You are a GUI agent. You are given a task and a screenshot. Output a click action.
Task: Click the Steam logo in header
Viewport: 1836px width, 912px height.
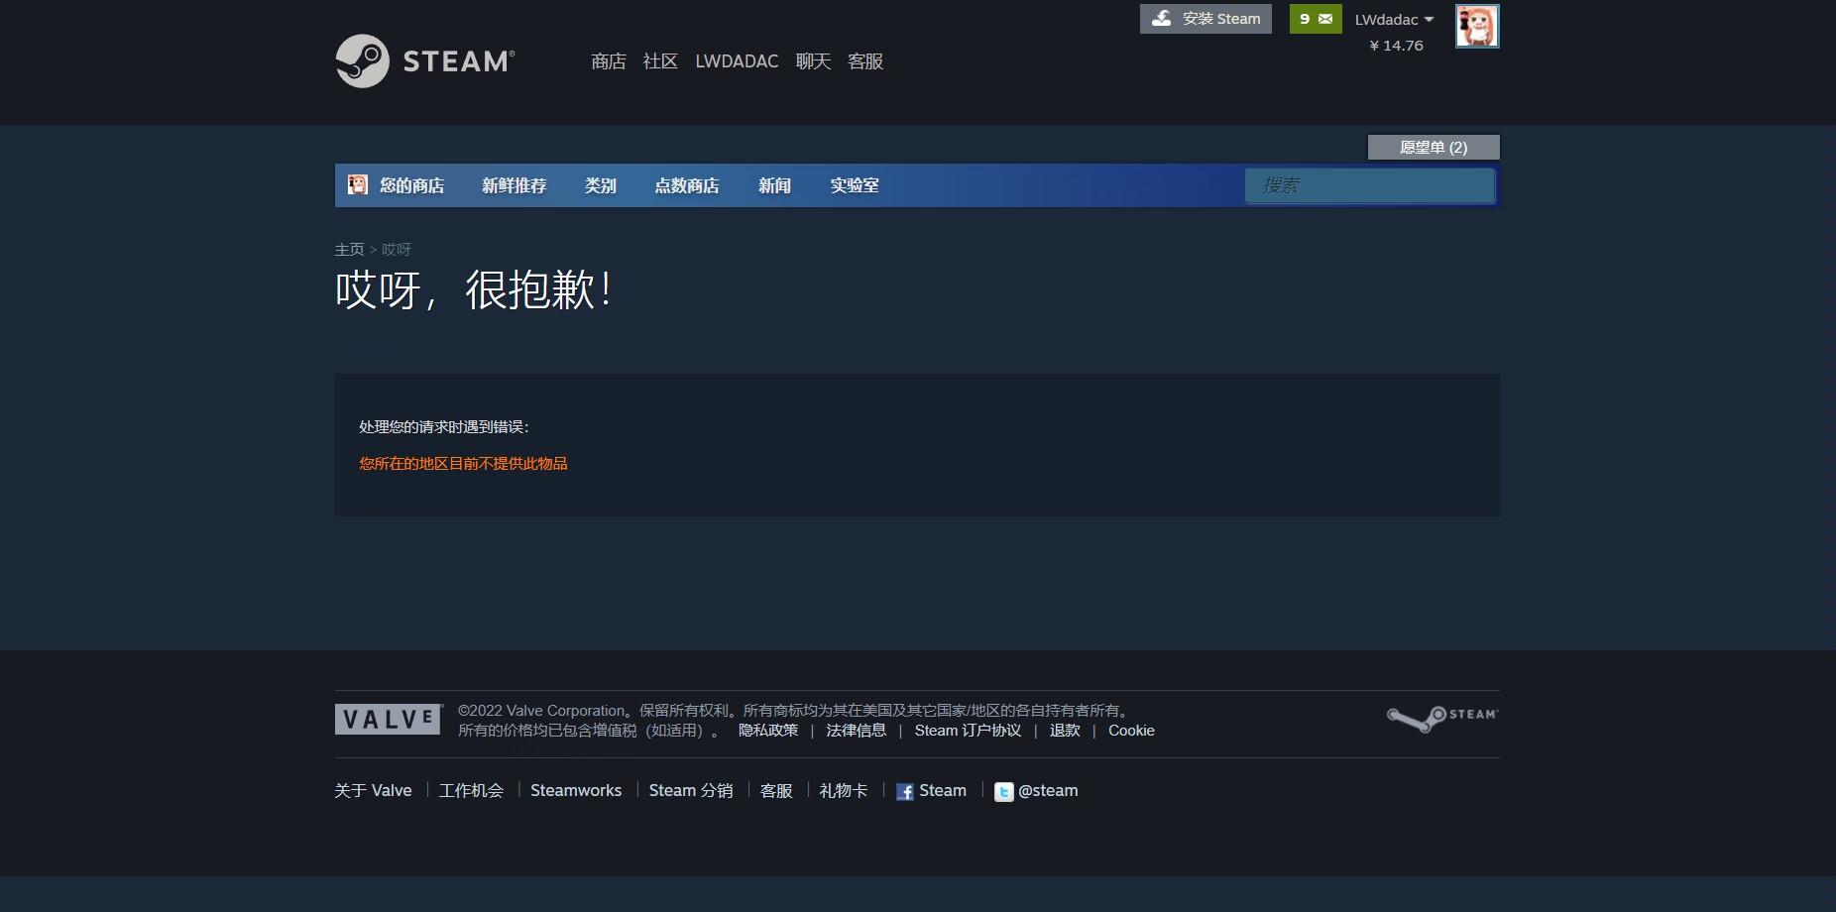(425, 61)
